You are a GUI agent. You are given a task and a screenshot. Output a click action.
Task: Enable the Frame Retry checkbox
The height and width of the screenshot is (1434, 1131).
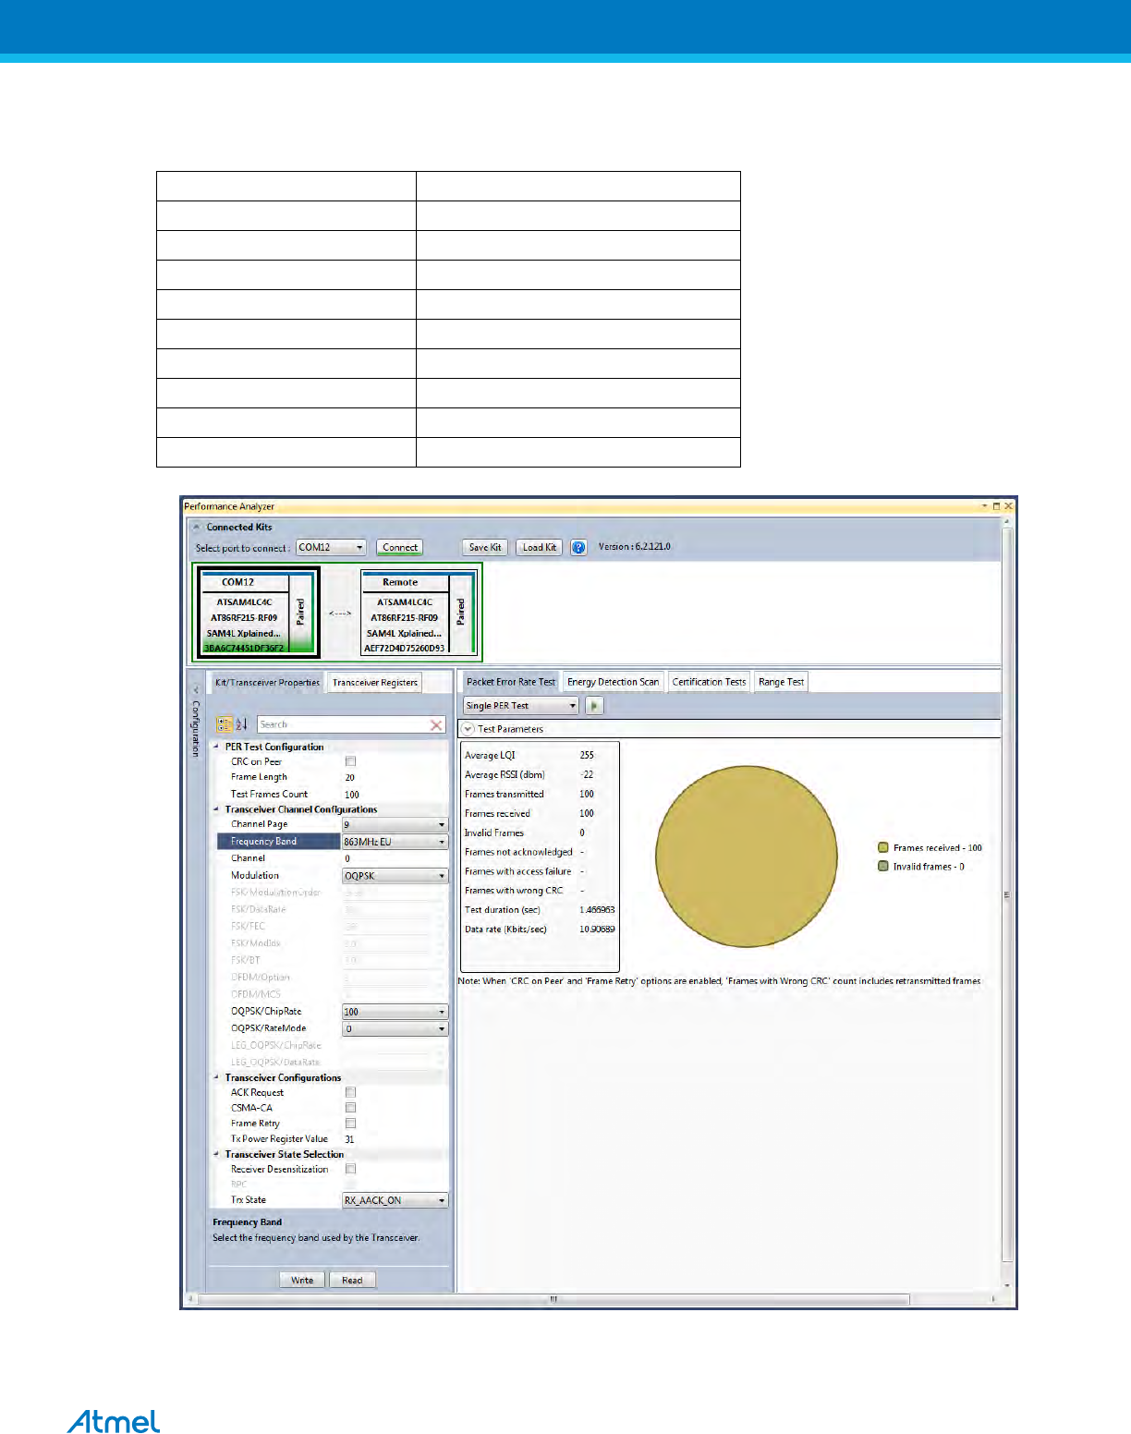tap(350, 1123)
